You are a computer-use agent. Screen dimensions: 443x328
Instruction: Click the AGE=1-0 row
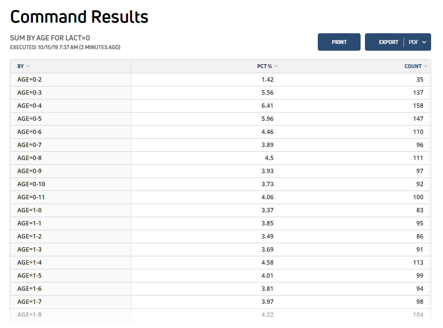[220, 210]
